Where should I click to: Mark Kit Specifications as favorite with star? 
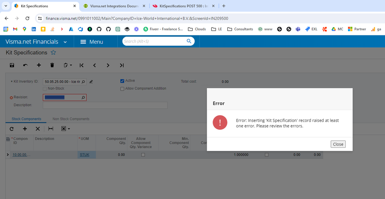[x=53, y=52]
